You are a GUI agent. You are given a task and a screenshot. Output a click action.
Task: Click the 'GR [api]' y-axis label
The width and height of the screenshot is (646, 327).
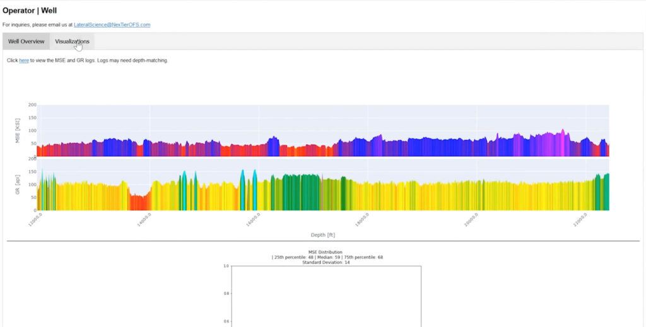18,185
